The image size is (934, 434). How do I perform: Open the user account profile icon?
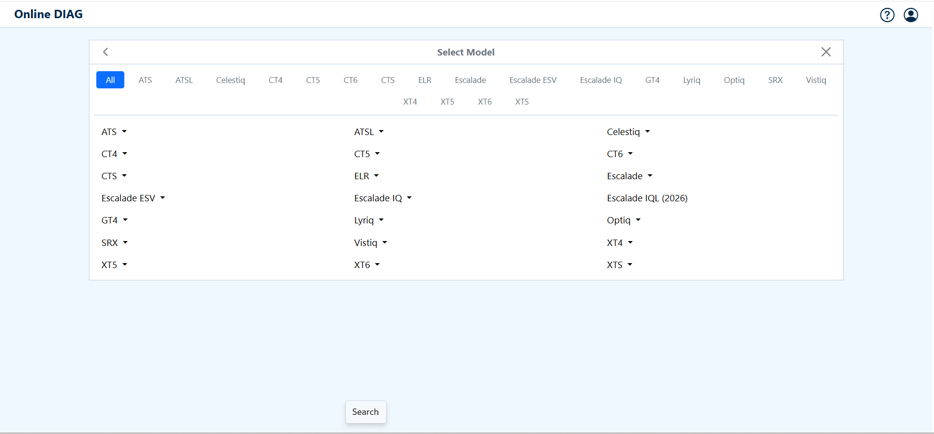pyautogui.click(x=910, y=15)
